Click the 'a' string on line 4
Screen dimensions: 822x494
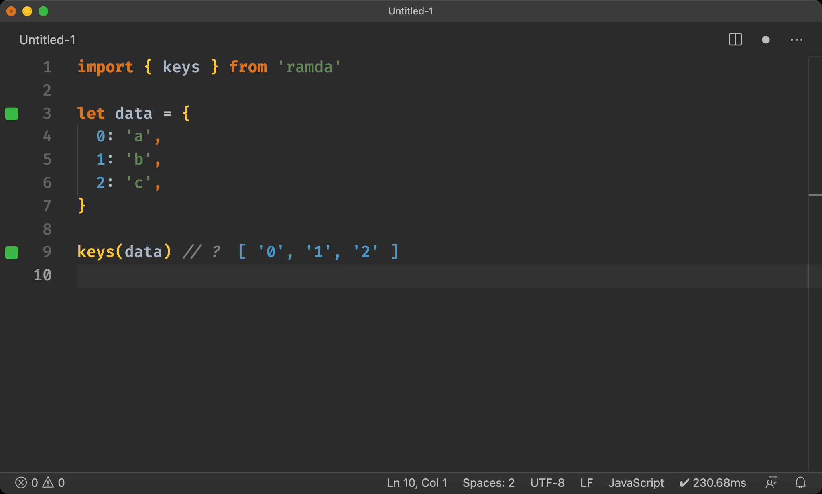(138, 137)
